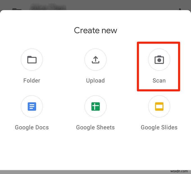
Task: Tap the Folder icon to create a folder
Action: (x=32, y=60)
